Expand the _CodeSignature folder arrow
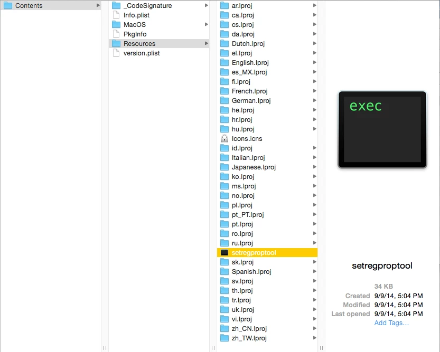 [x=206, y=5]
